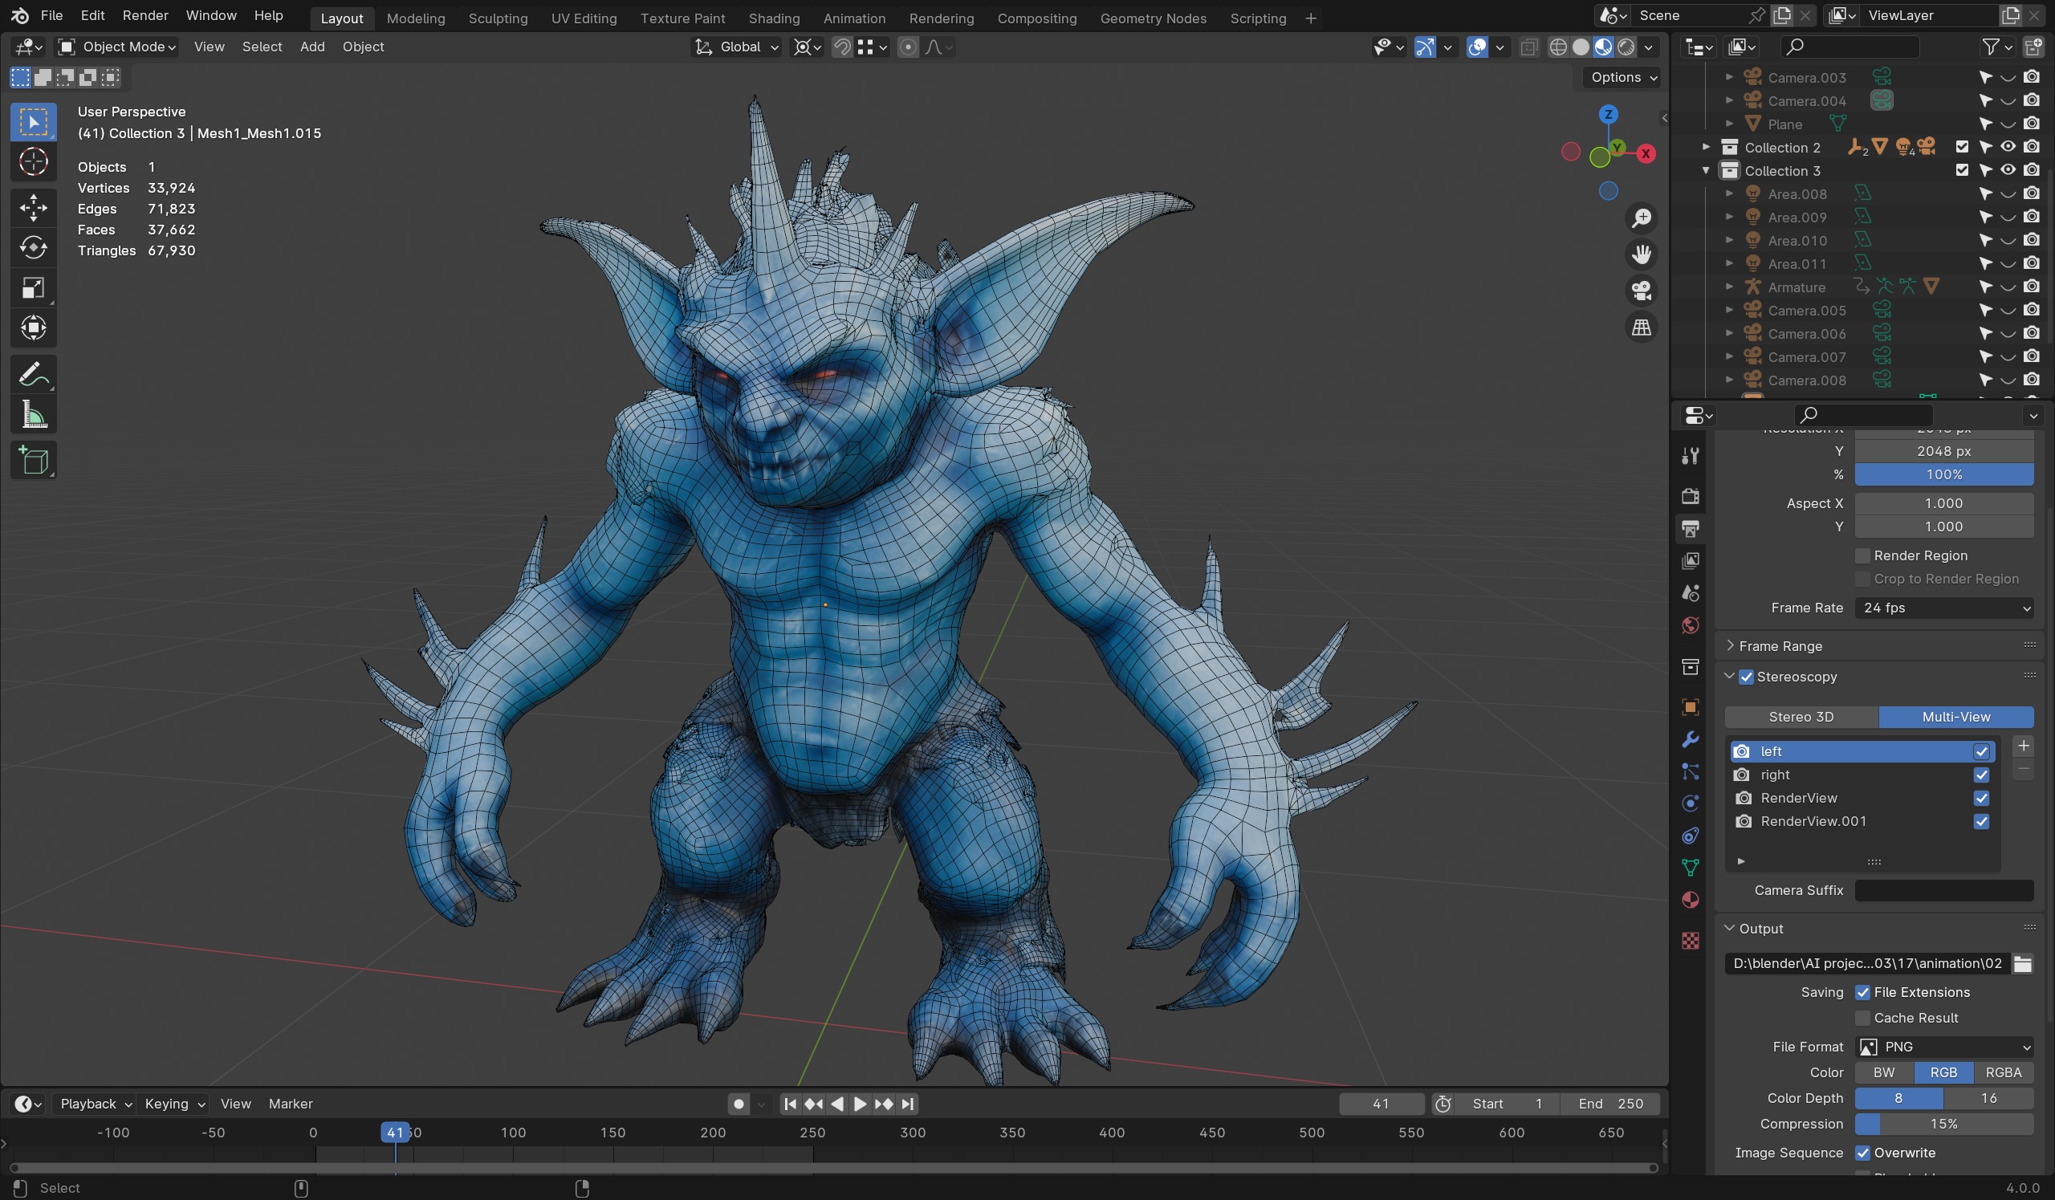Set Color Depth to 16

pos(1988,1098)
